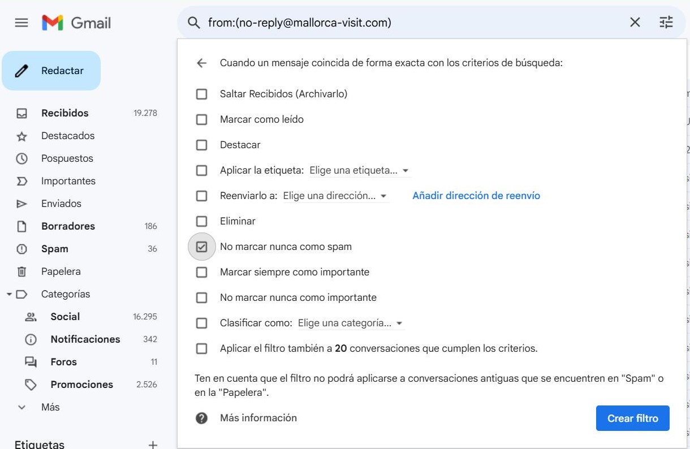Click Añadir dirección de reenvío link

coord(476,196)
